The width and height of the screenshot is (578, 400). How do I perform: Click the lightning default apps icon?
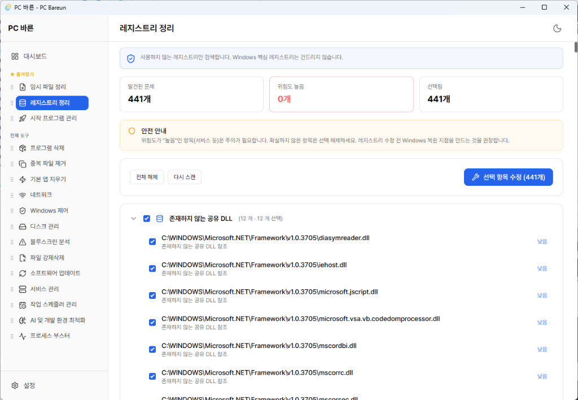(23, 179)
